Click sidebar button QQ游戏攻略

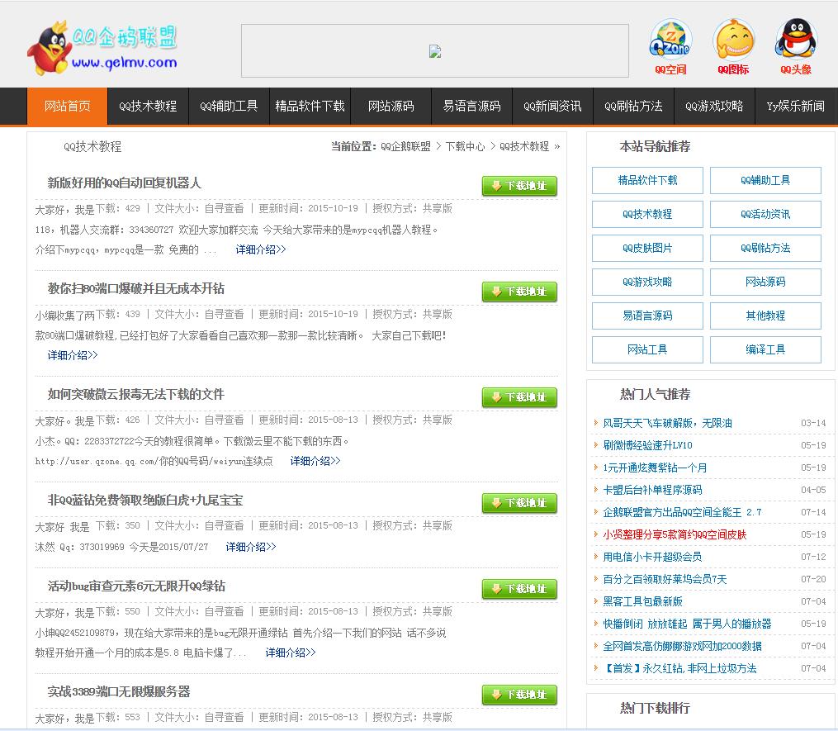coord(648,282)
